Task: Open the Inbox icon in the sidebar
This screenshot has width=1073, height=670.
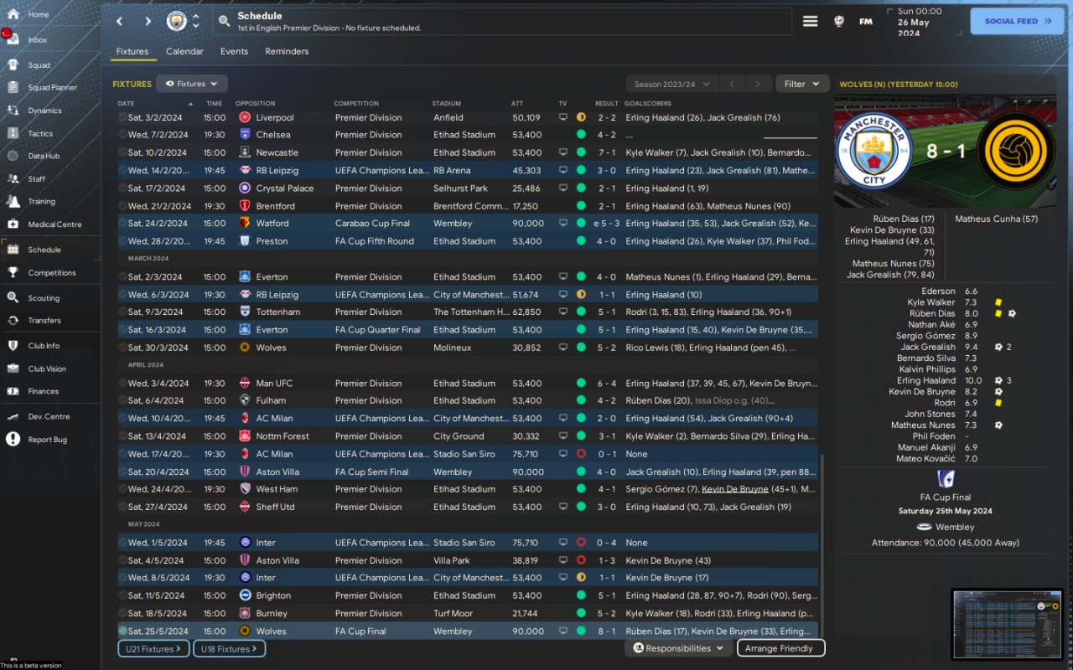Action: [13, 39]
